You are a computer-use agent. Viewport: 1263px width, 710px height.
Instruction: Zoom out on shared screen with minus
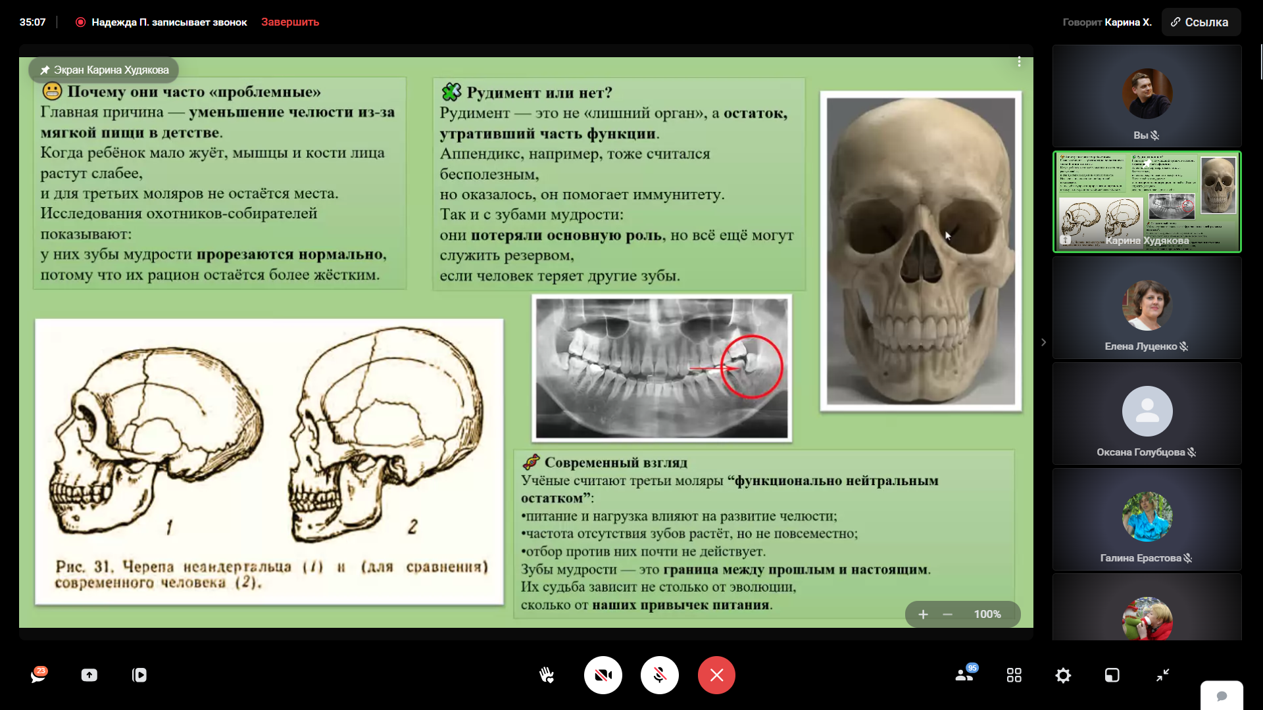[947, 614]
